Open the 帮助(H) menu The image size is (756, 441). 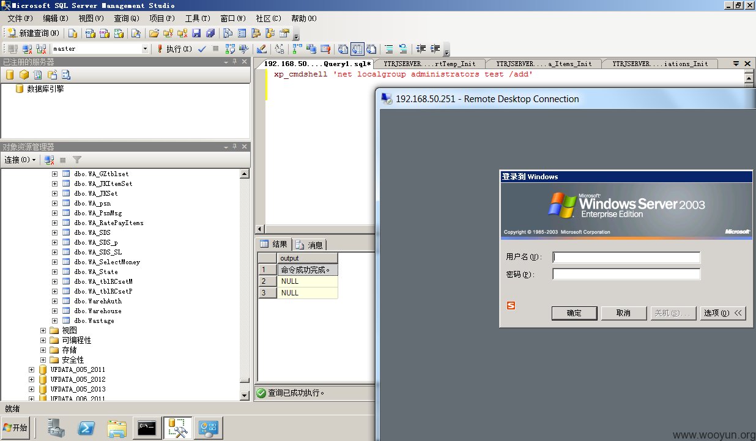304,18
